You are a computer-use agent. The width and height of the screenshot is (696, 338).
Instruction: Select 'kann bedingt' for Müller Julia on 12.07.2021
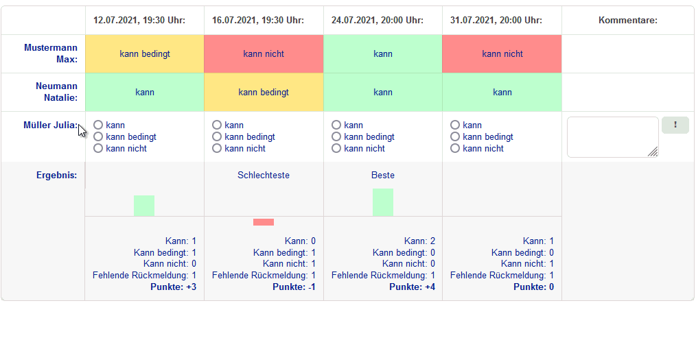pyautogui.click(x=98, y=136)
